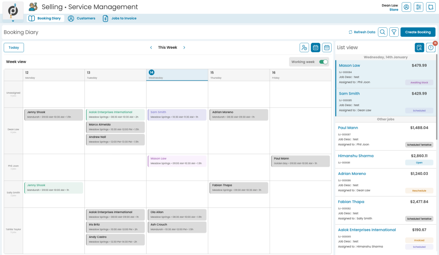The image size is (439, 255).
Task: Open the user profile icon
Action: pos(406,7)
